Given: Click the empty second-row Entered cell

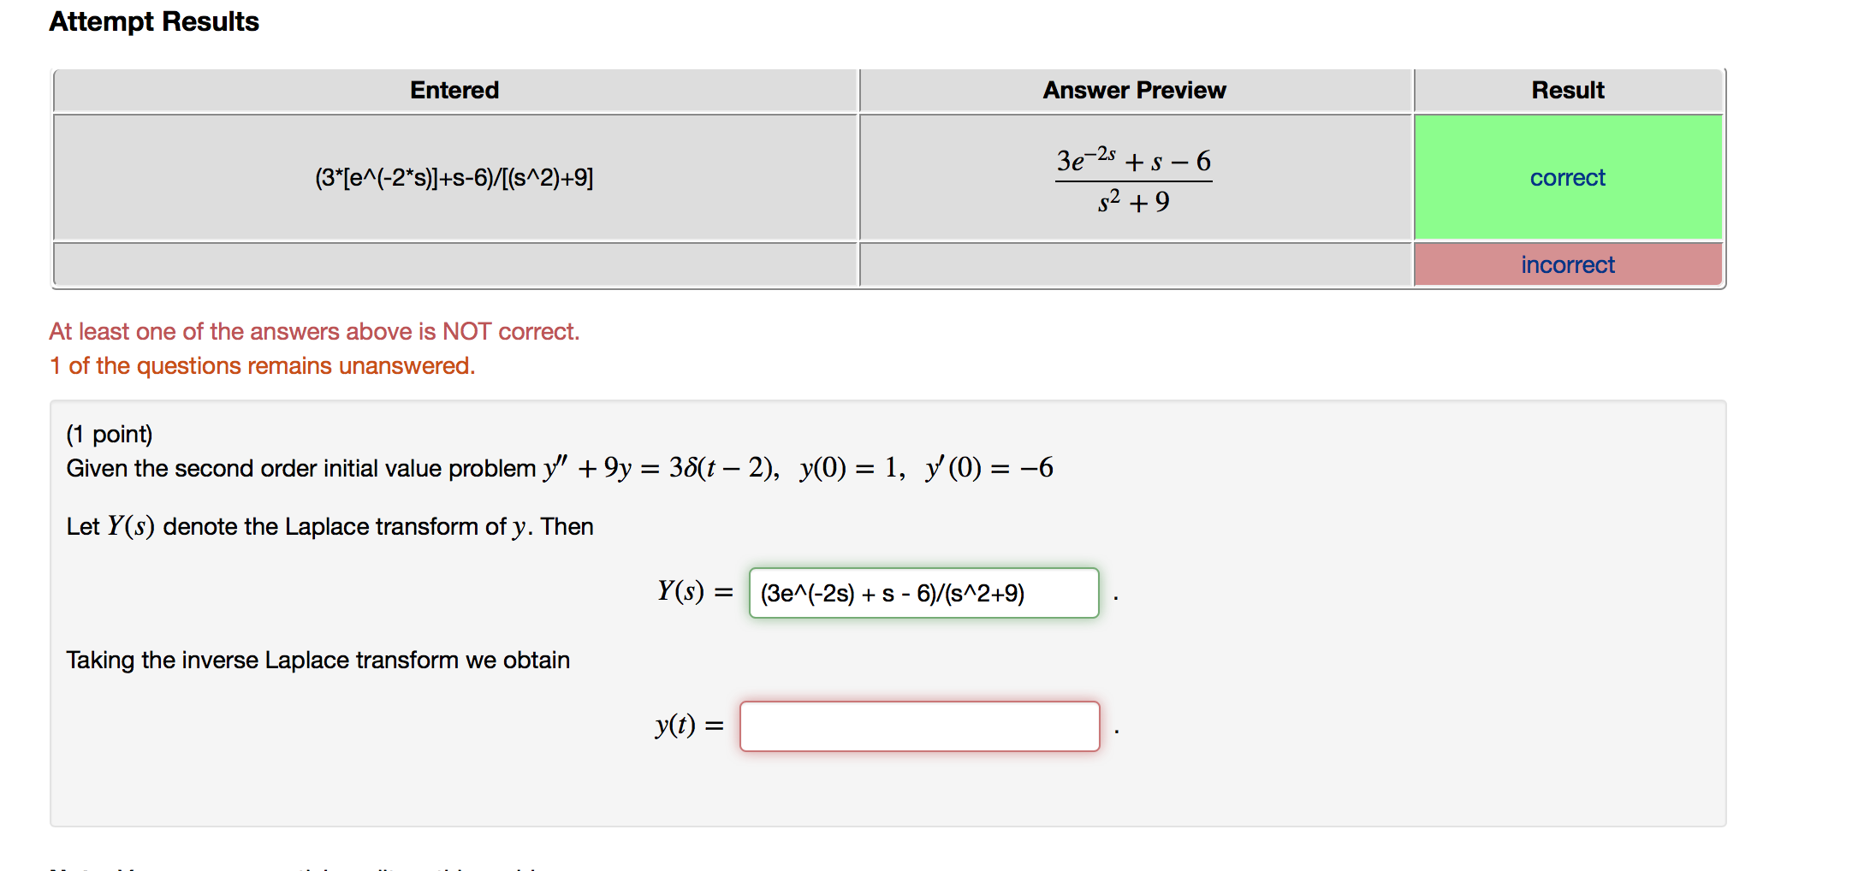Looking at the screenshot, I should (x=454, y=264).
